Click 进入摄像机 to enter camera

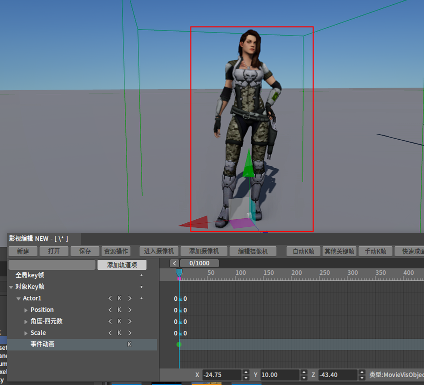coord(158,251)
